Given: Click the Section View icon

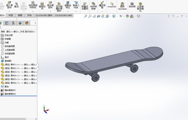Looking at the screenshot, I should point(99,16).
